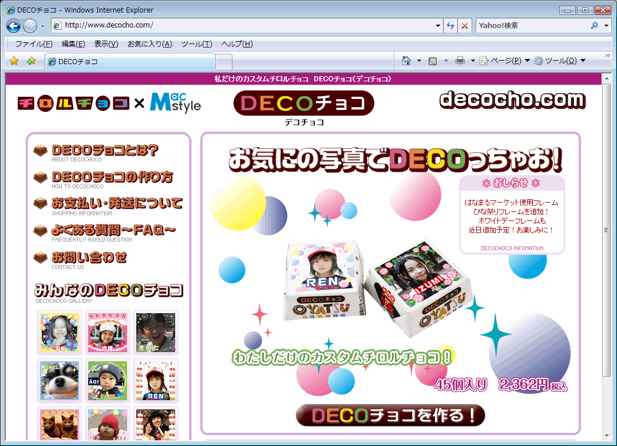The image size is (617, 446).
Task: Expand the ツール(O) toolbar dropdown
Action: [559, 61]
